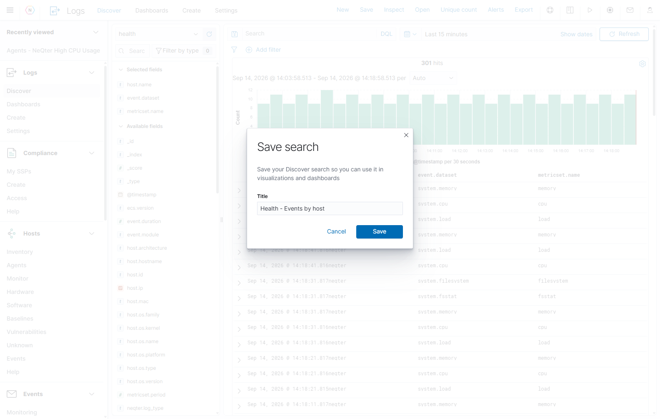The image size is (660, 419).
Task: Open the calendar quick-select date menu
Action: pyautogui.click(x=410, y=34)
